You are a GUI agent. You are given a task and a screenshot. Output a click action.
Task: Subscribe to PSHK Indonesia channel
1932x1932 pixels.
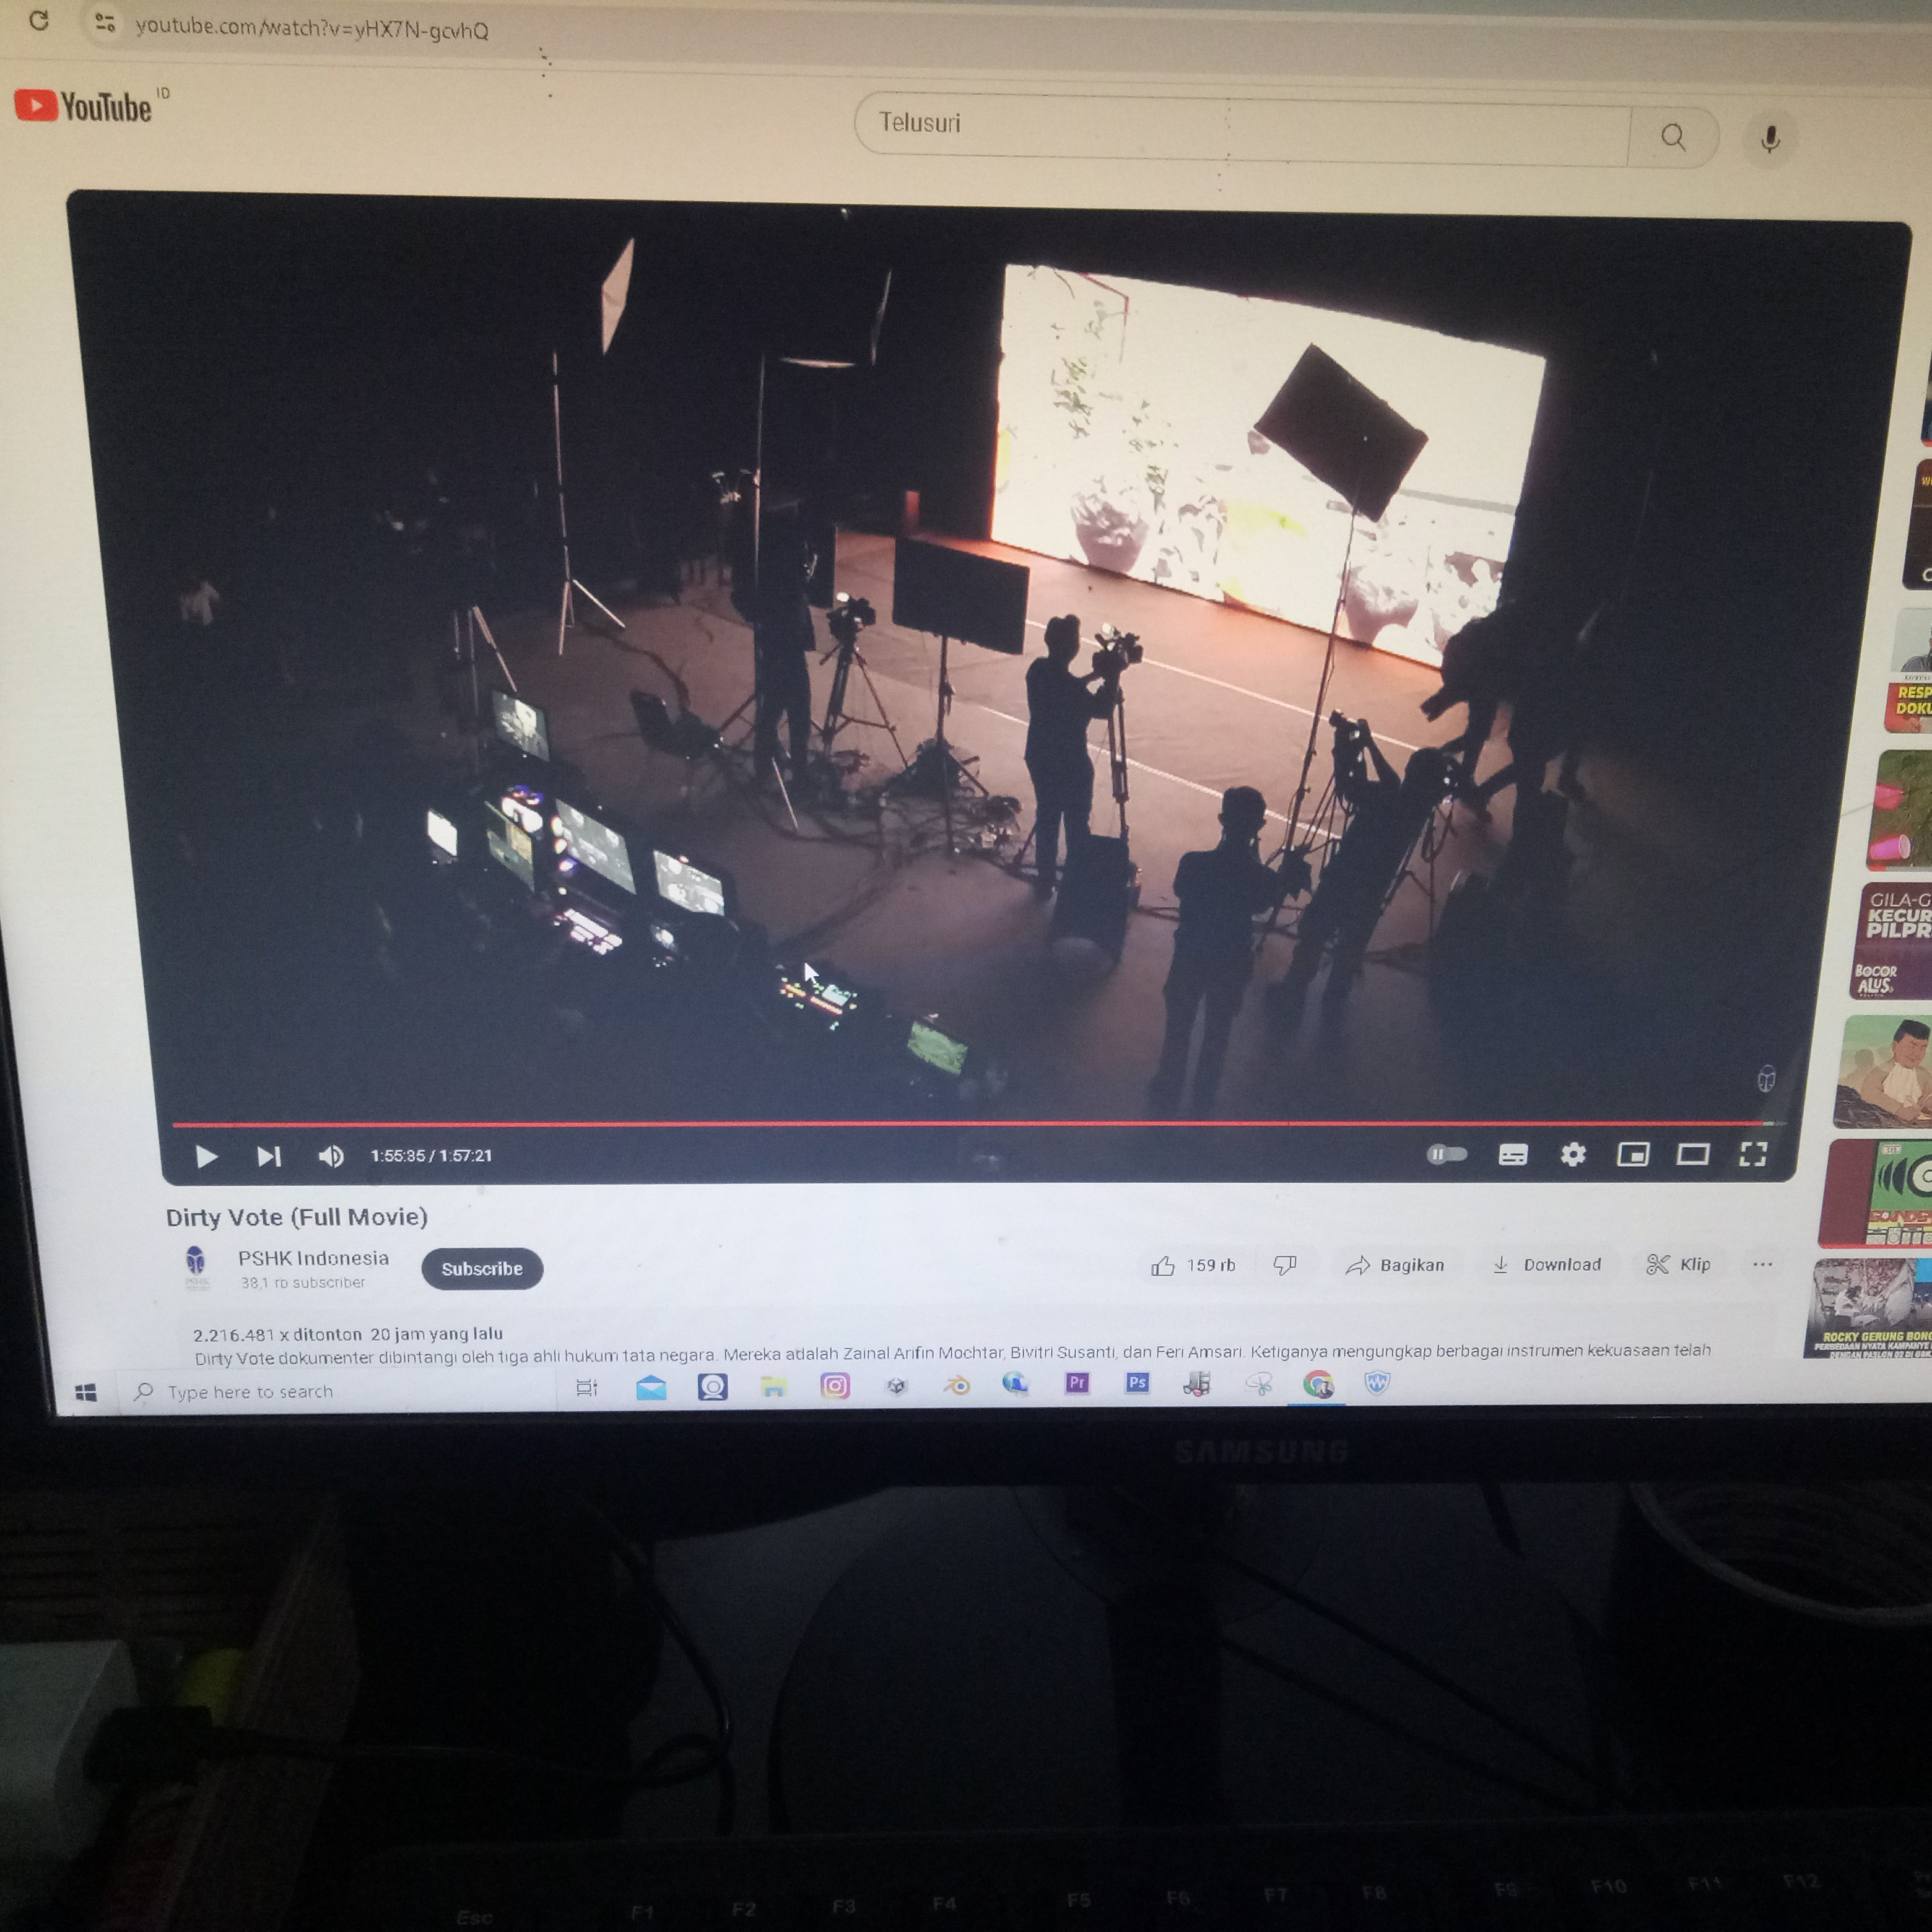tap(482, 1269)
